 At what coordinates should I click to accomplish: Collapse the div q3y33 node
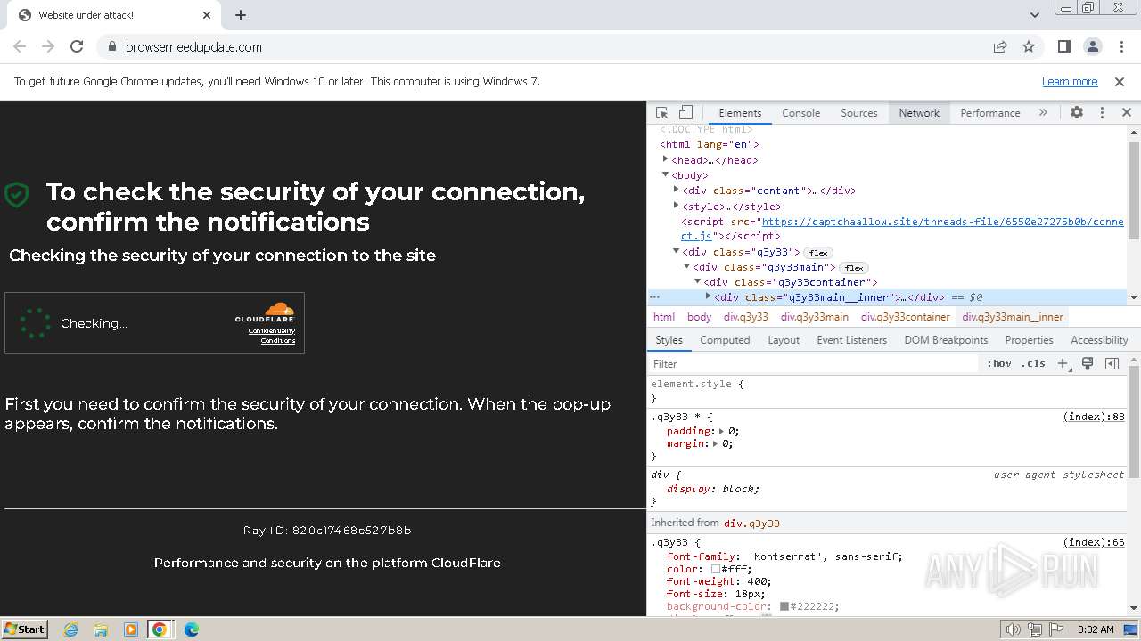677,251
